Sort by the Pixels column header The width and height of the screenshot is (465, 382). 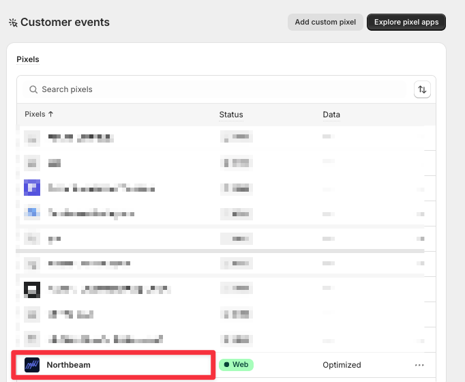[39, 114]
